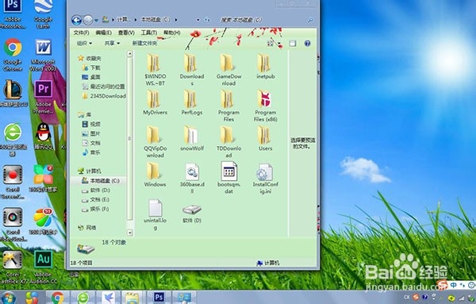Open 腾讯QQ desktop shortcut
Viewport: 476px width, 304px height.
pyautogui.click(x=43, y=136)
